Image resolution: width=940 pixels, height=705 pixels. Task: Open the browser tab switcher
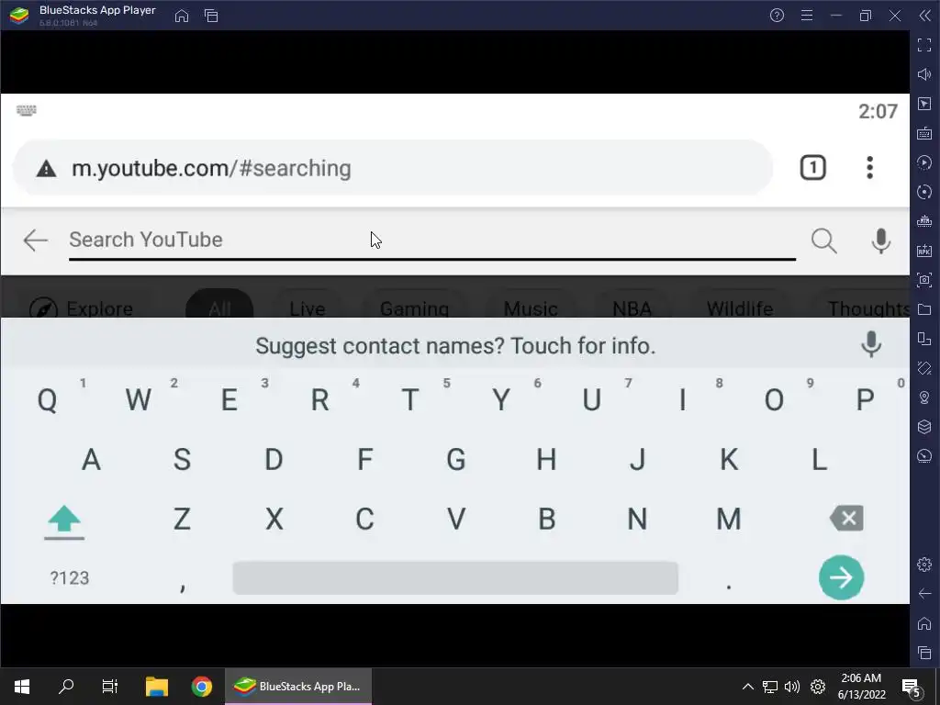pyautogui.click(x=813, y=168)
